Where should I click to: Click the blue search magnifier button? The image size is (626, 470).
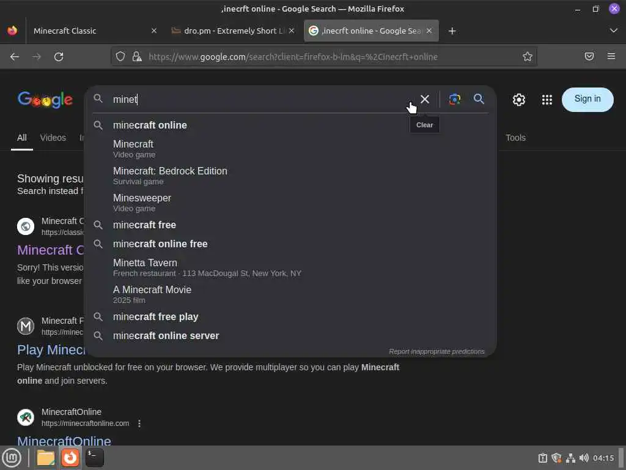[x=479, y=99]
